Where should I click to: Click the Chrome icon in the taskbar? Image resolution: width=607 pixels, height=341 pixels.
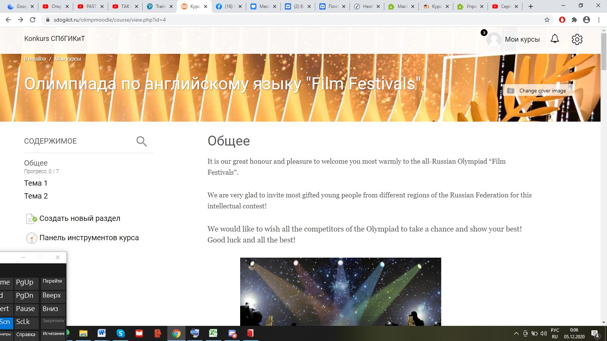tap(176, 333)
